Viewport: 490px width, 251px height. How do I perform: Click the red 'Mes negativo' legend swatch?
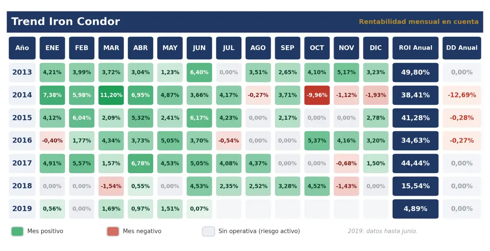tap(113, 231)
